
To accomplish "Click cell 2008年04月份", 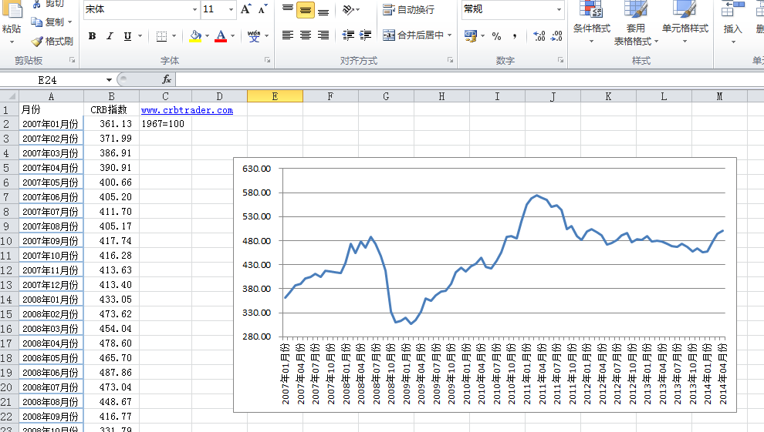I will coord(50,343).
